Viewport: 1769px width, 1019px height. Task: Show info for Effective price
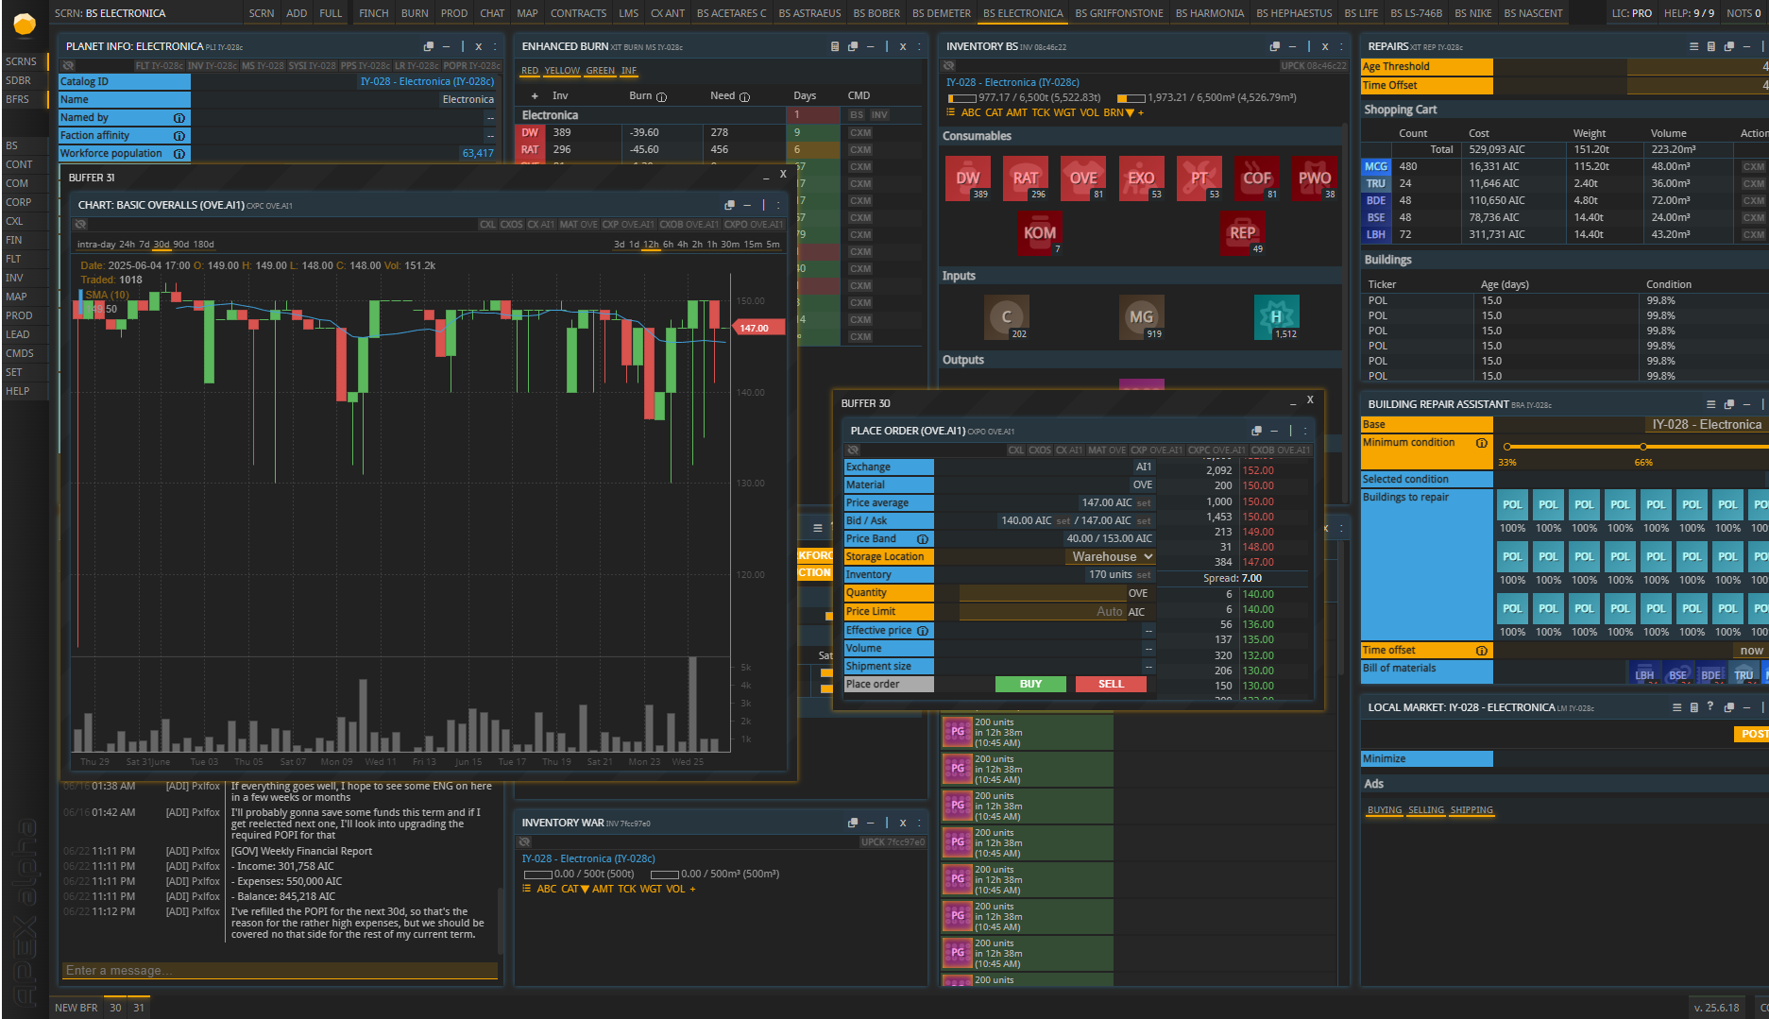click(x=923, y=631)
